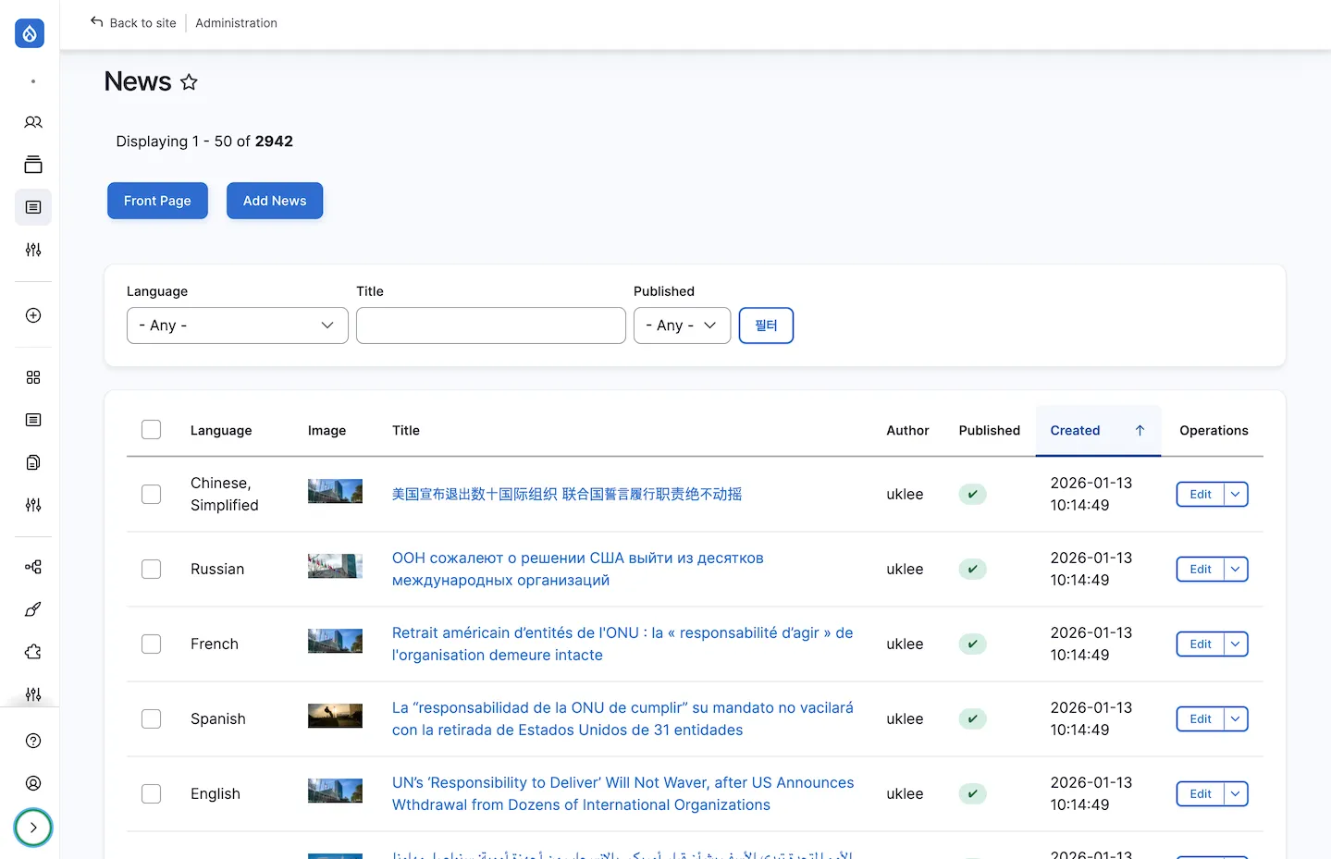Open the user account icon
This screenshot has height=859, width=1331.
[33, 783]
